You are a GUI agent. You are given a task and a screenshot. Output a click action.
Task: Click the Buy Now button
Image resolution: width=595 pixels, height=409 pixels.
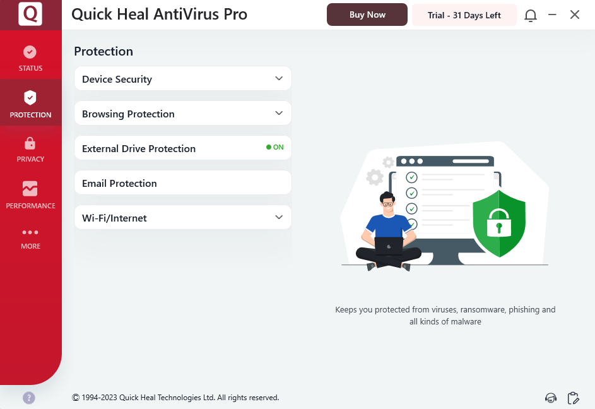367,15
